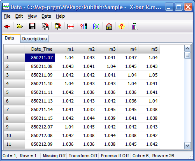Click the Date_Time cell 850211.14
The height and width of the screenshot is (161, 195).
coord(40,110)
